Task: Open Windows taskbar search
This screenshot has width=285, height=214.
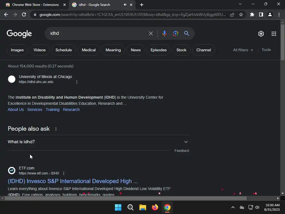Action: (x=130, y=207)
